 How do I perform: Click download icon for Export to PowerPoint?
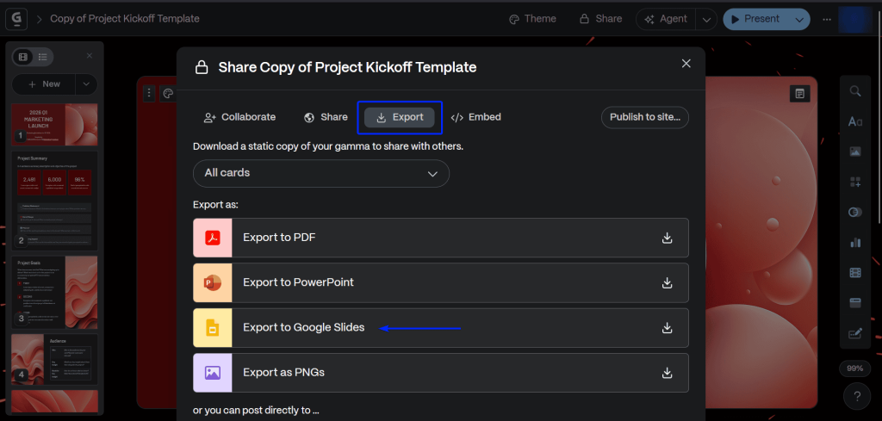tap(666, 282)
